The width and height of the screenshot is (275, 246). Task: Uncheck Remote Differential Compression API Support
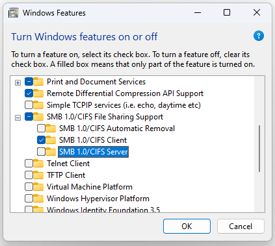click(x=29, y=93)
